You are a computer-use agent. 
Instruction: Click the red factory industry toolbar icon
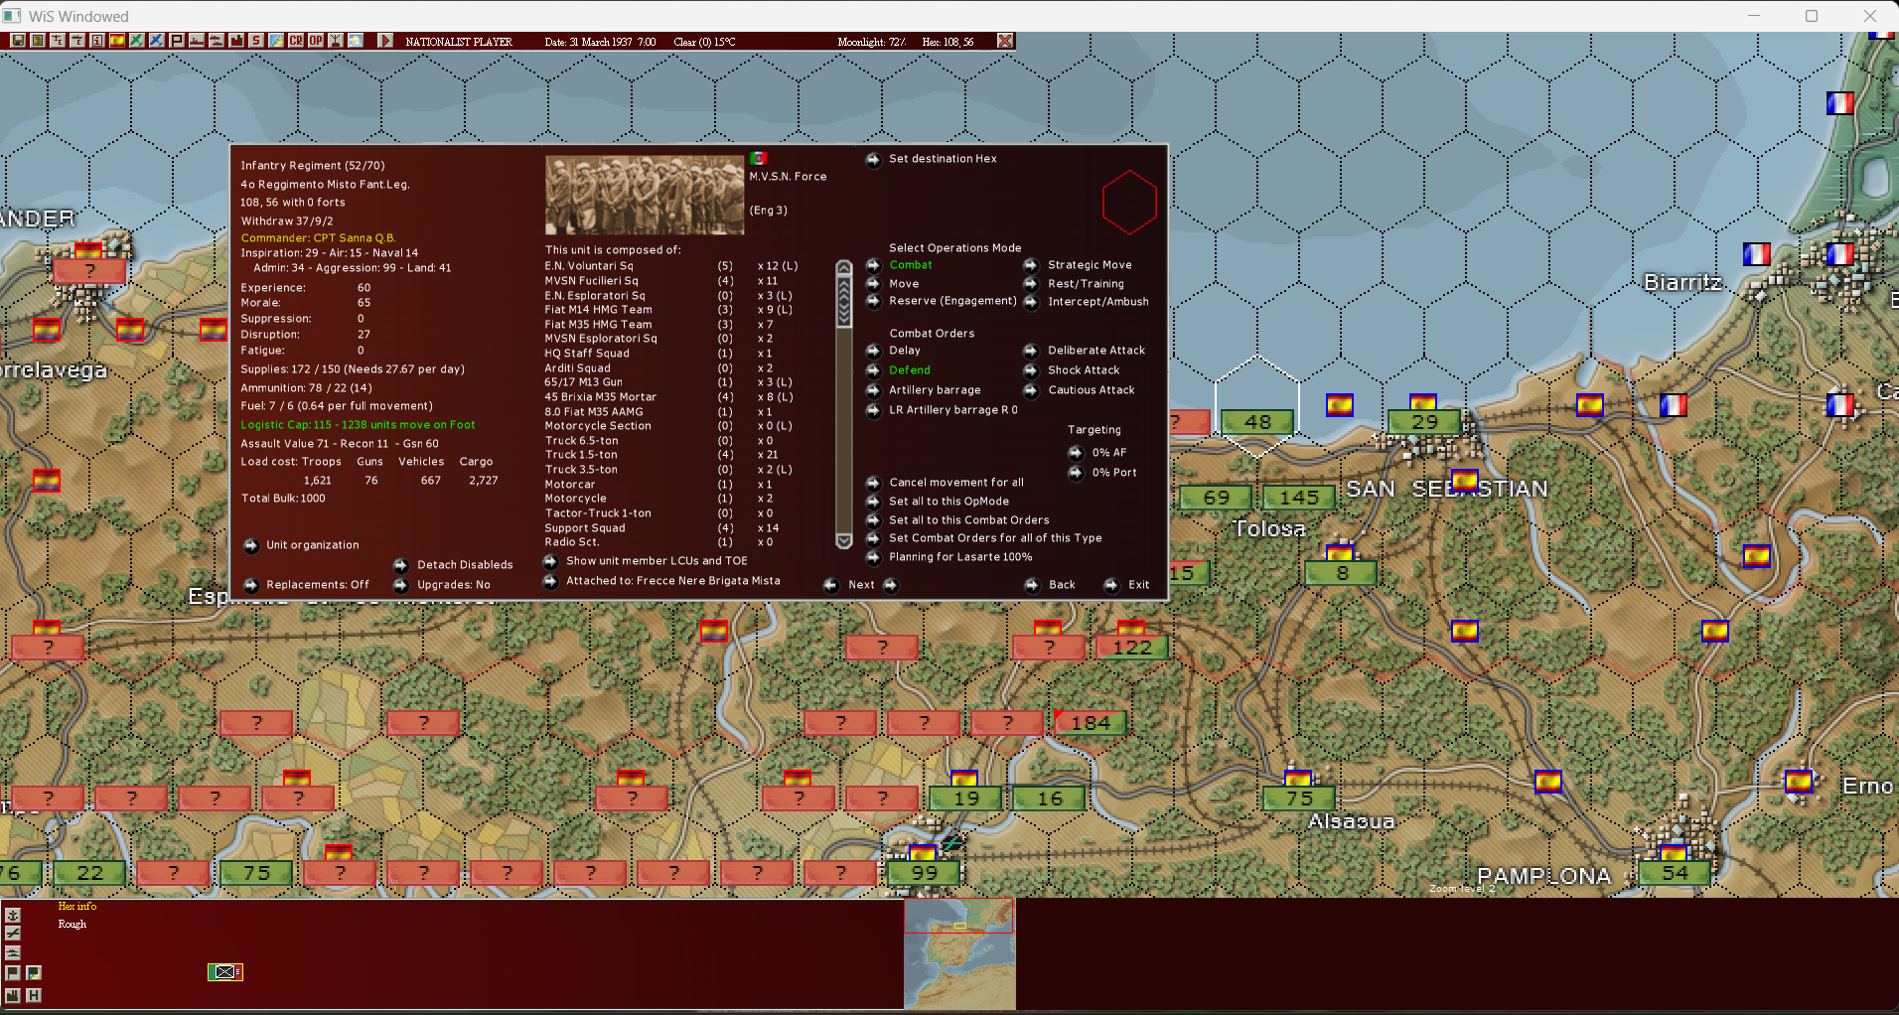click(x=236, y=41)
